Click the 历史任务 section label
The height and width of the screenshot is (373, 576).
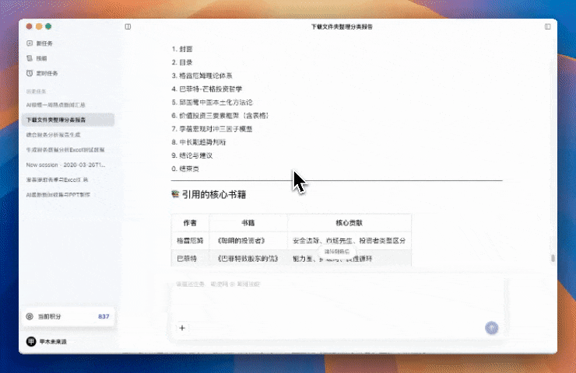click(36, 92)
